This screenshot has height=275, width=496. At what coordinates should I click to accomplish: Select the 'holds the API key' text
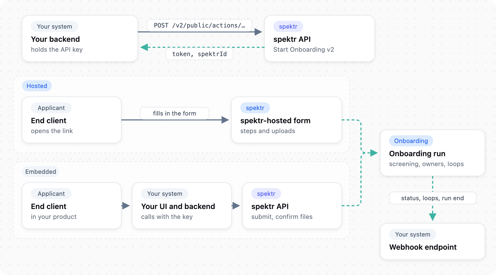point(57,50)
